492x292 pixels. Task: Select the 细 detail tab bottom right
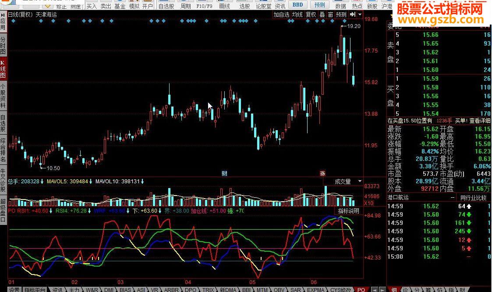394,289
